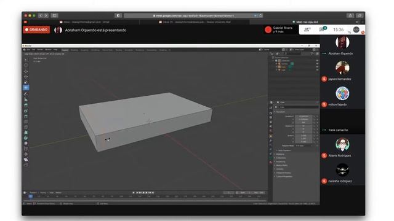The image size is (394, 221).
Task: Hide the Collection in outliner via eye icon
Action: 317,61
